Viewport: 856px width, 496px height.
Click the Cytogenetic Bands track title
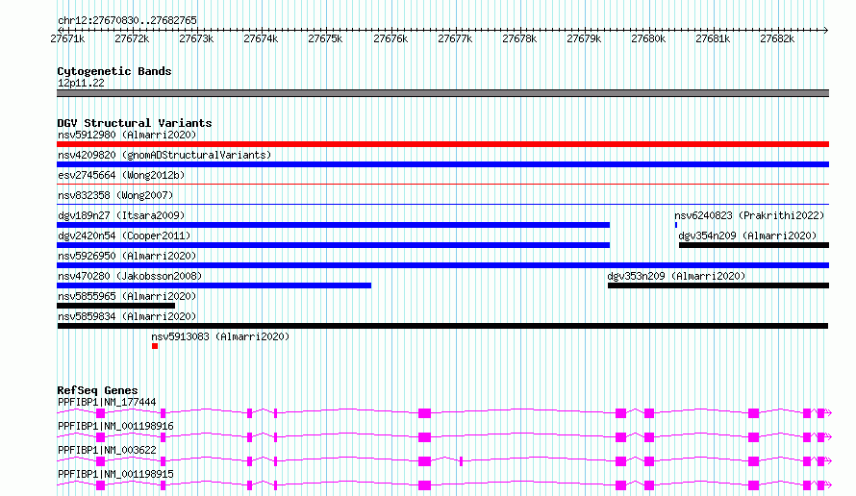coord(114,71)
